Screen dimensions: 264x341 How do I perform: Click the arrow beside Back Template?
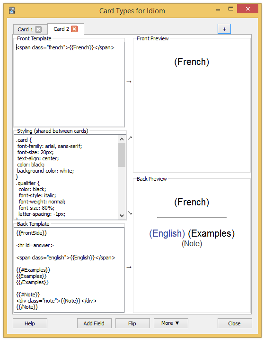pyautogui.click(x=129, y=267)
